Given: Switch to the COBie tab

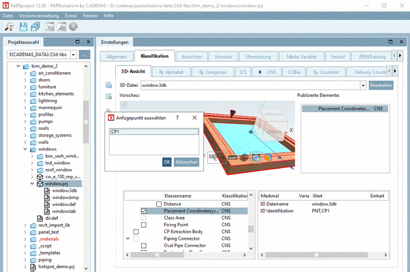Looking at the screenshot, I should tap(294, 72).
